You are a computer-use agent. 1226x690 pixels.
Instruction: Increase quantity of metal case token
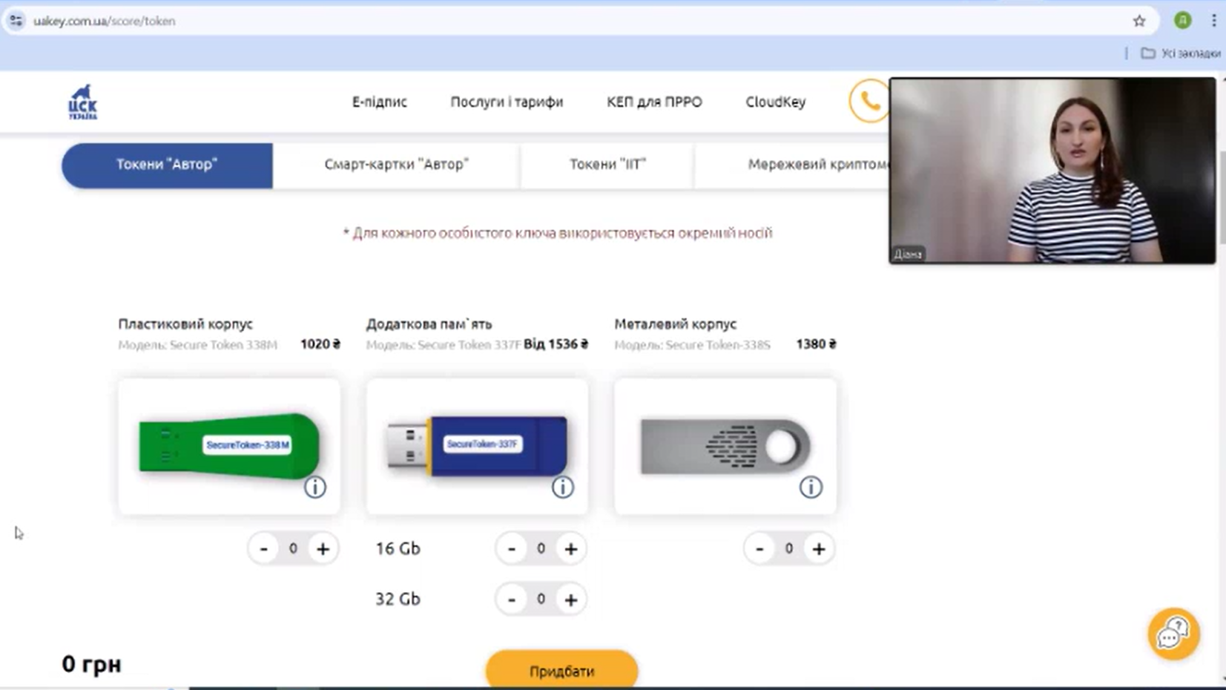click(x=819, y=549)
